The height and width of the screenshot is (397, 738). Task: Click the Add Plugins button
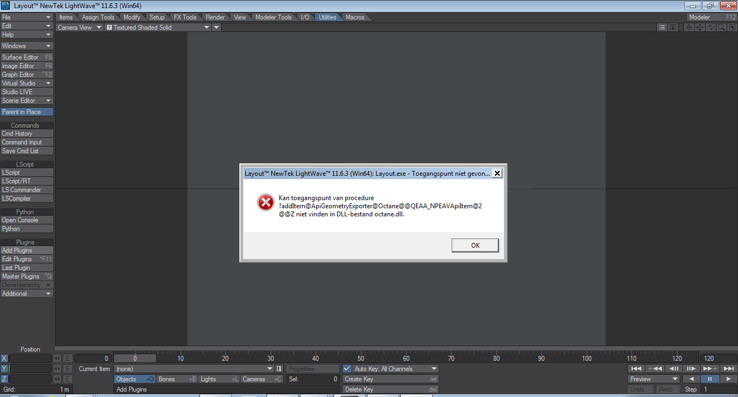click(x=27, y=250)
